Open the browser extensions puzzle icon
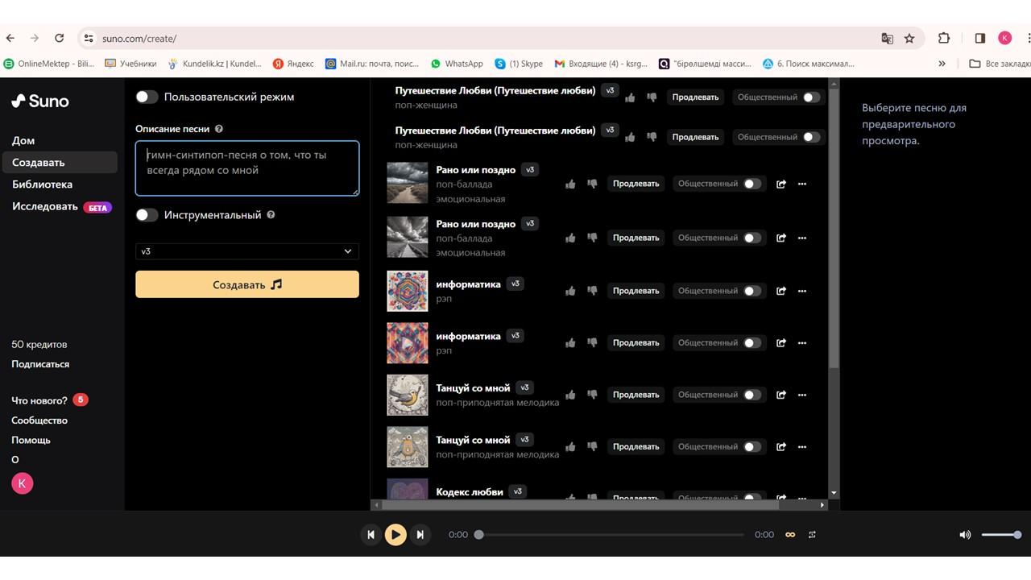 [944, 38]
